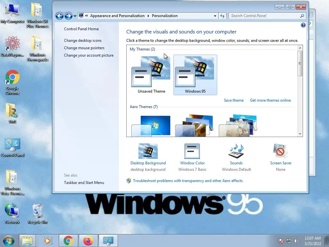Select the Google Chrome desktop shortcut
This screenshot has height=247, width=329.
(13, 82)
